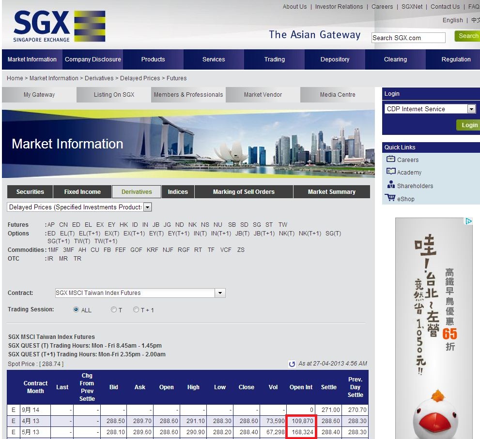Viewport: 480px width, 439px height.
Task: Switch to the Securities tab
Action: (30, 192)
